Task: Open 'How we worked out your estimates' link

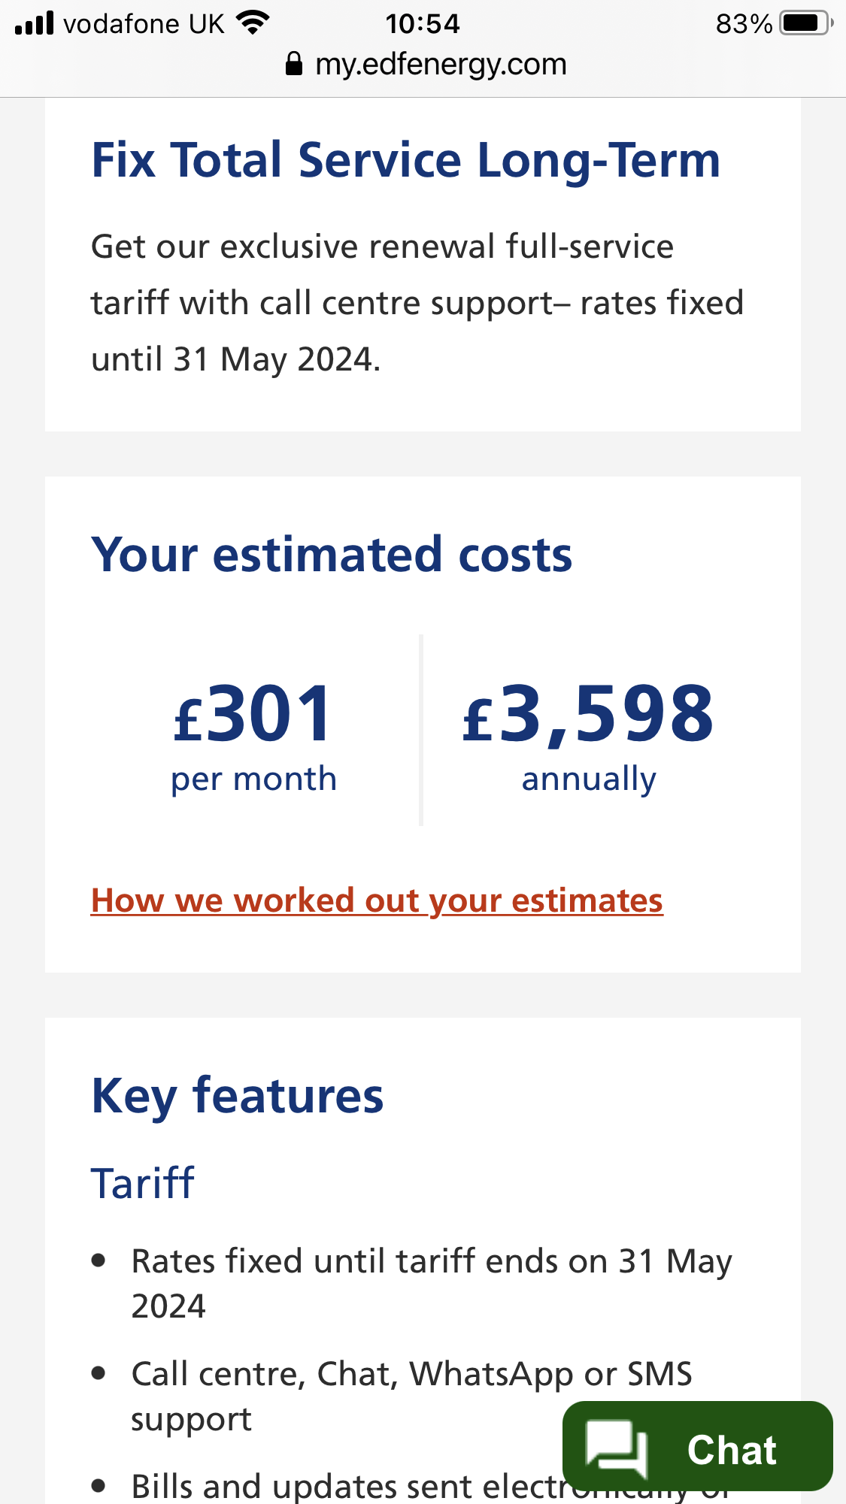Action: (377, 900)
